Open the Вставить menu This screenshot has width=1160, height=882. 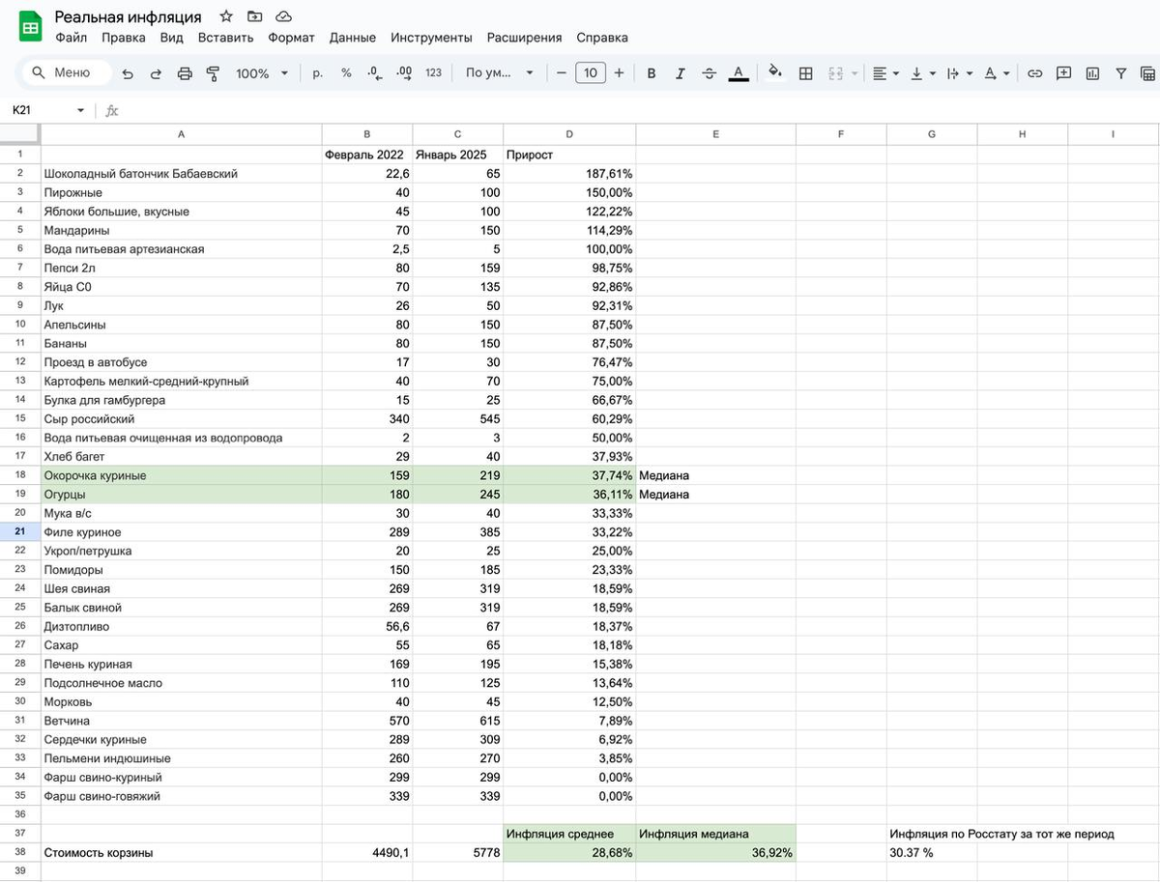pos(225,38)
